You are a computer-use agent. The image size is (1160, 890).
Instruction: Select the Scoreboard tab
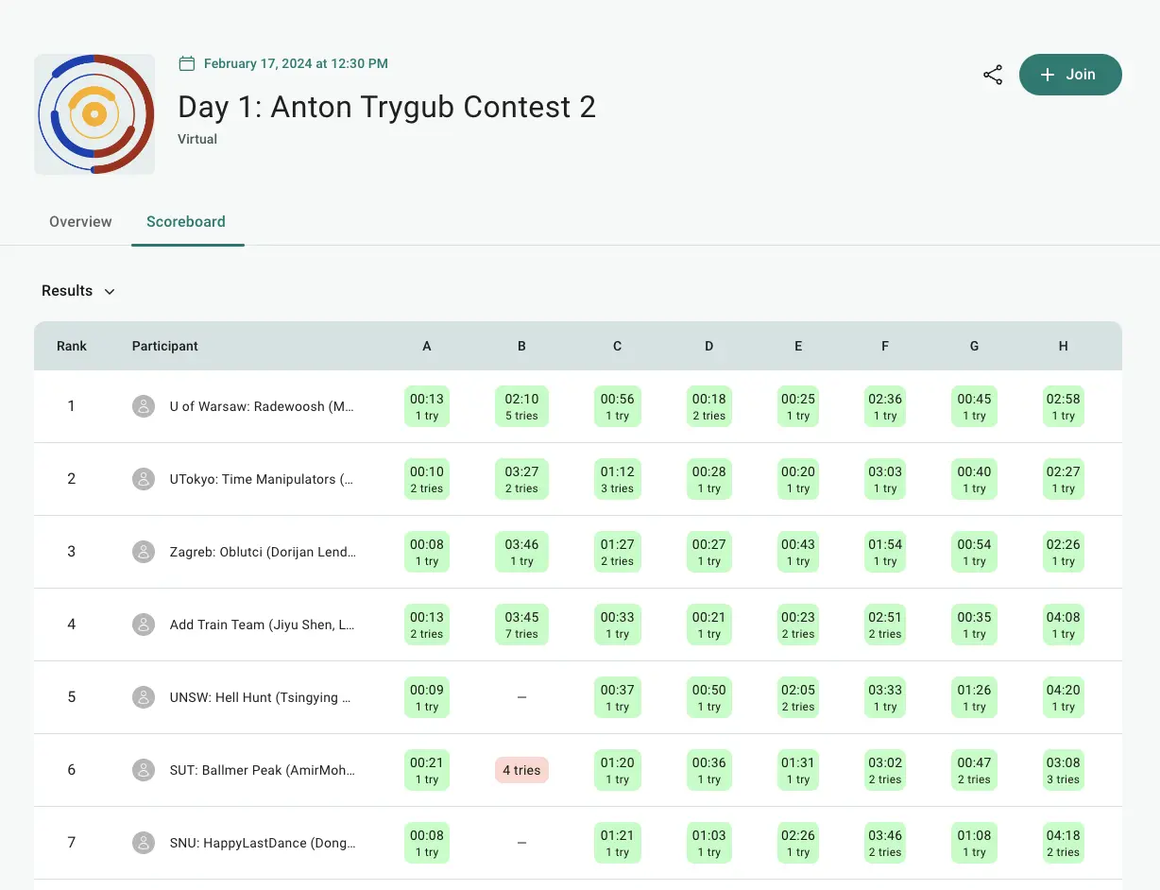pyautogui.click(x=186, y=222)
